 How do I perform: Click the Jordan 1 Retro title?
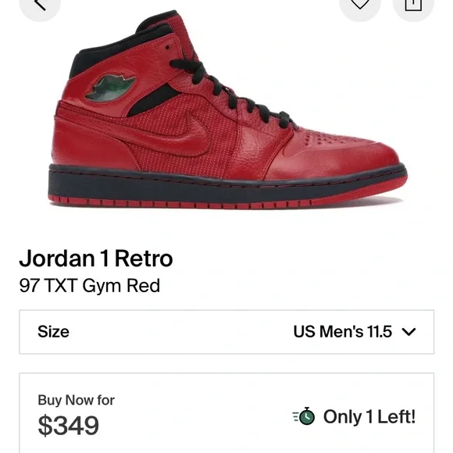click(x=96, y=259)
